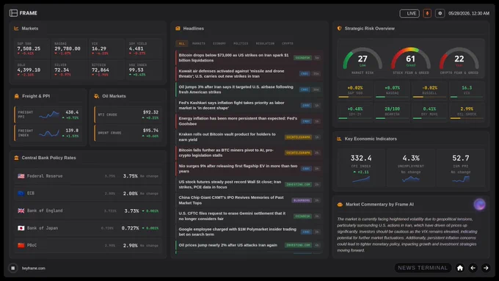Click the Headlines panel newspaper icon
This screenshot has height=281, width=499.
(x=178, y=29)
